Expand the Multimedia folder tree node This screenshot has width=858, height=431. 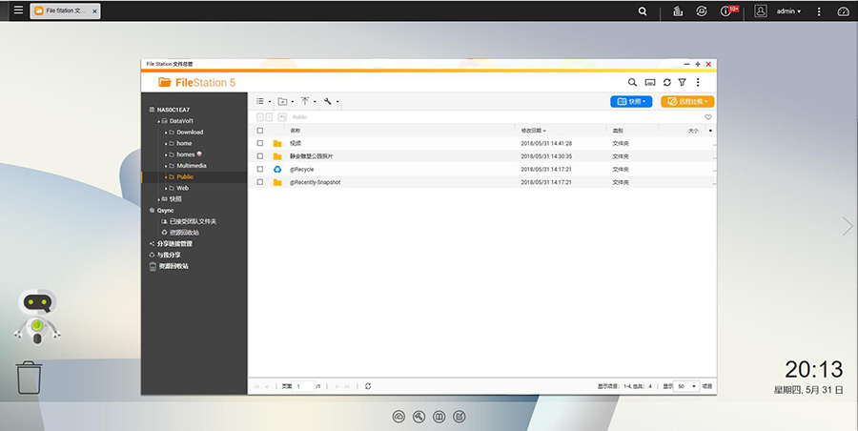coord(166,166)
